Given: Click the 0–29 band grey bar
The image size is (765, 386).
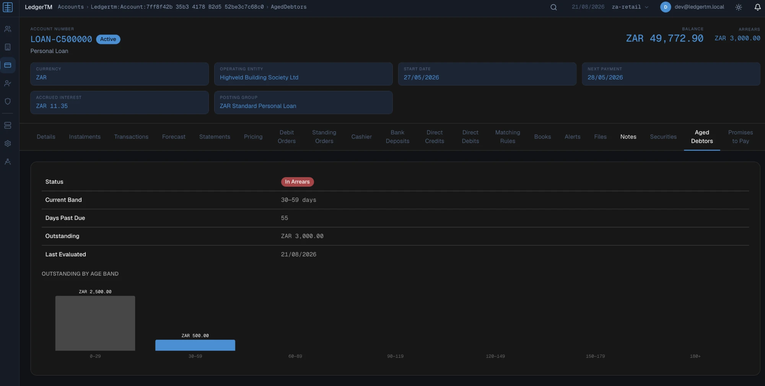Looking at the screenshot, I should coord(95,323).
